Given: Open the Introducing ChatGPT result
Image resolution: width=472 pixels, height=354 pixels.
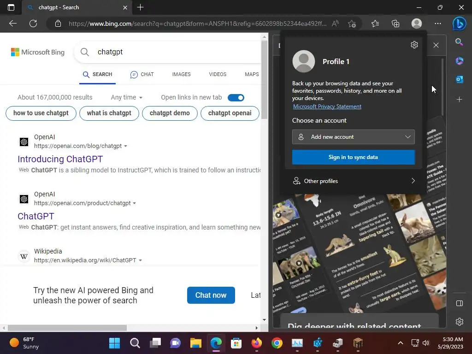Looking at the screenshot, I should coord(60,159).
